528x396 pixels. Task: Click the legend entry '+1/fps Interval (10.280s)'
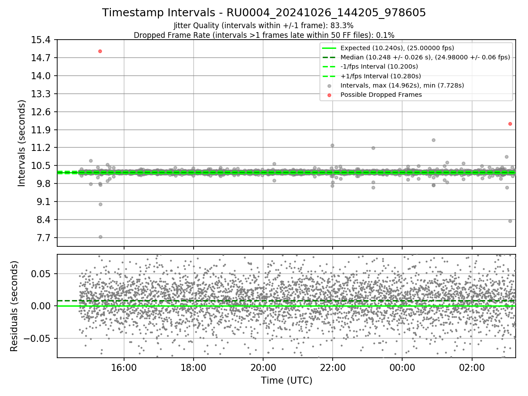point(380,76)
